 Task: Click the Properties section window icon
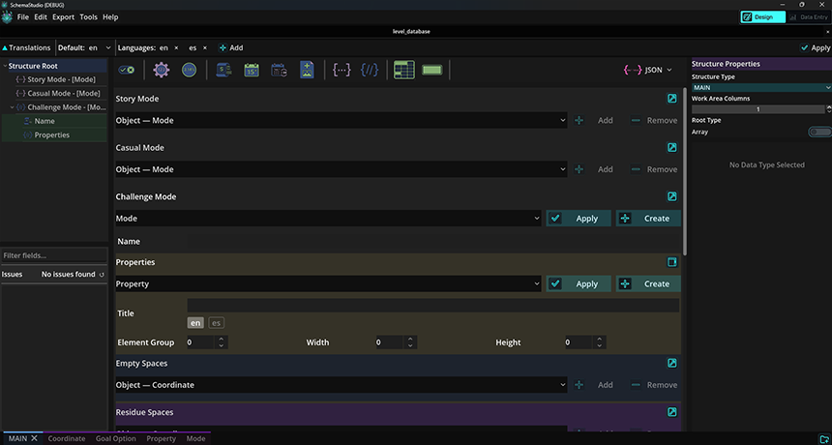[x=671, y=262]
